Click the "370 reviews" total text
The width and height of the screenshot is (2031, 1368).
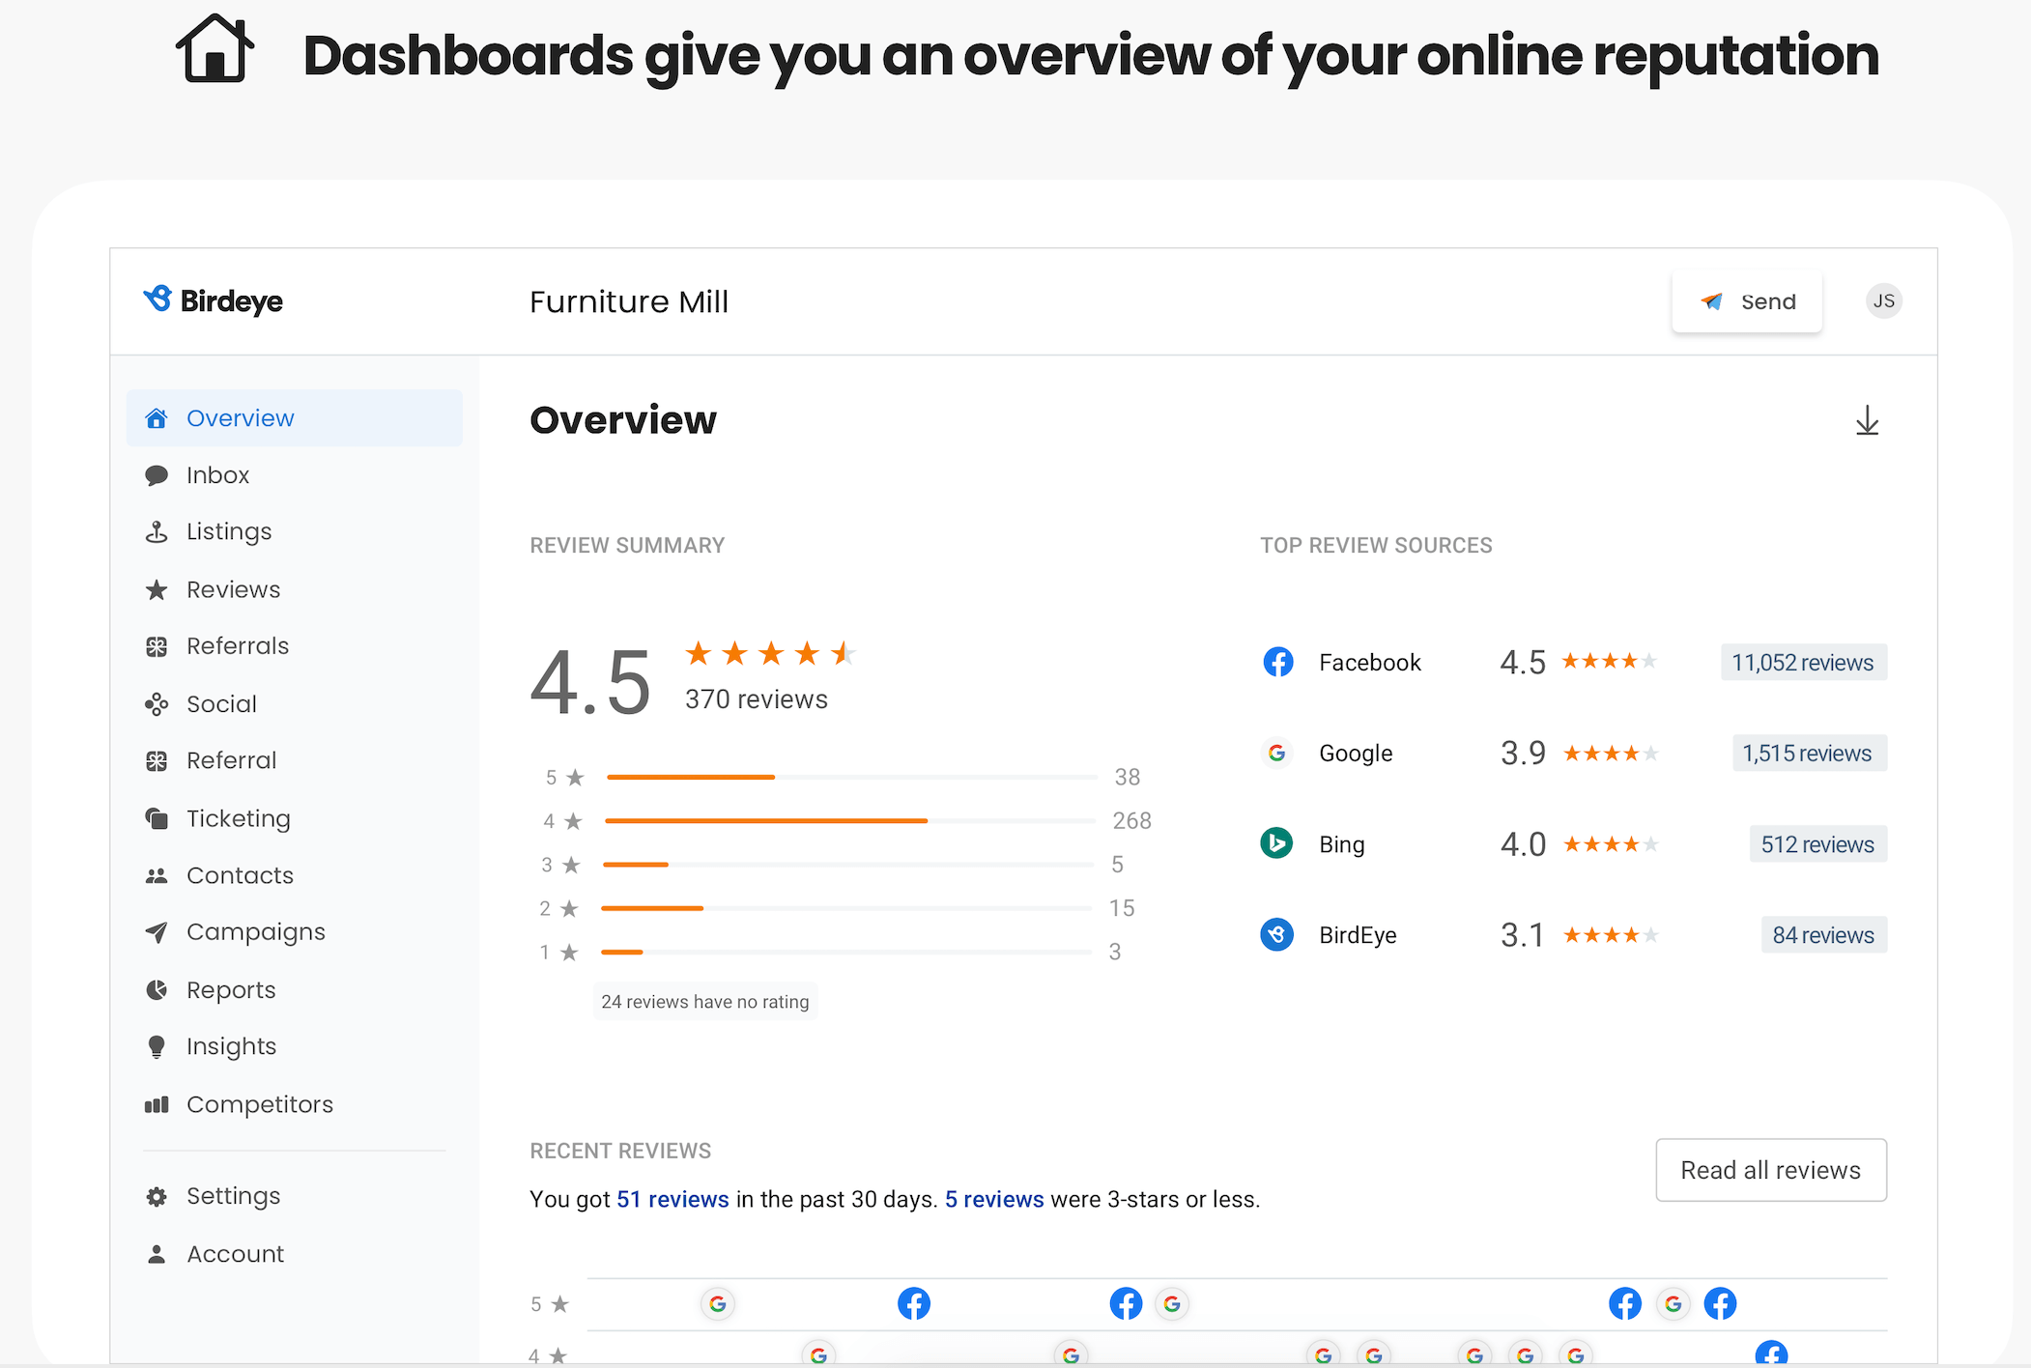(x=757, y=699)
